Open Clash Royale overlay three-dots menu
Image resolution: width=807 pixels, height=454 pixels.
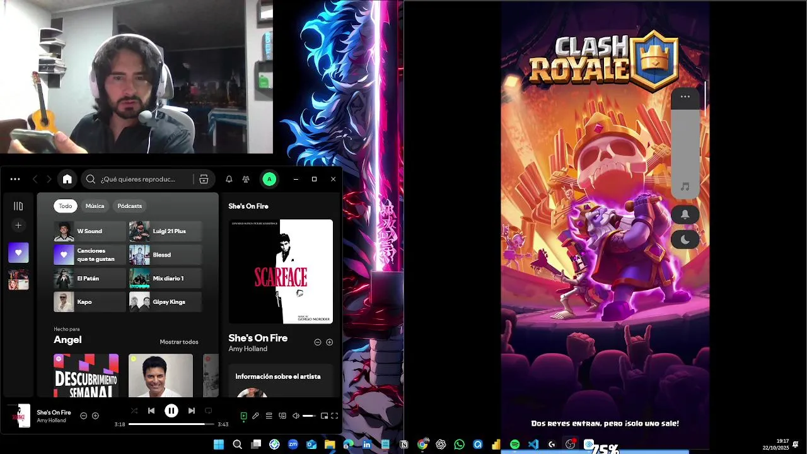coord(685,96)
